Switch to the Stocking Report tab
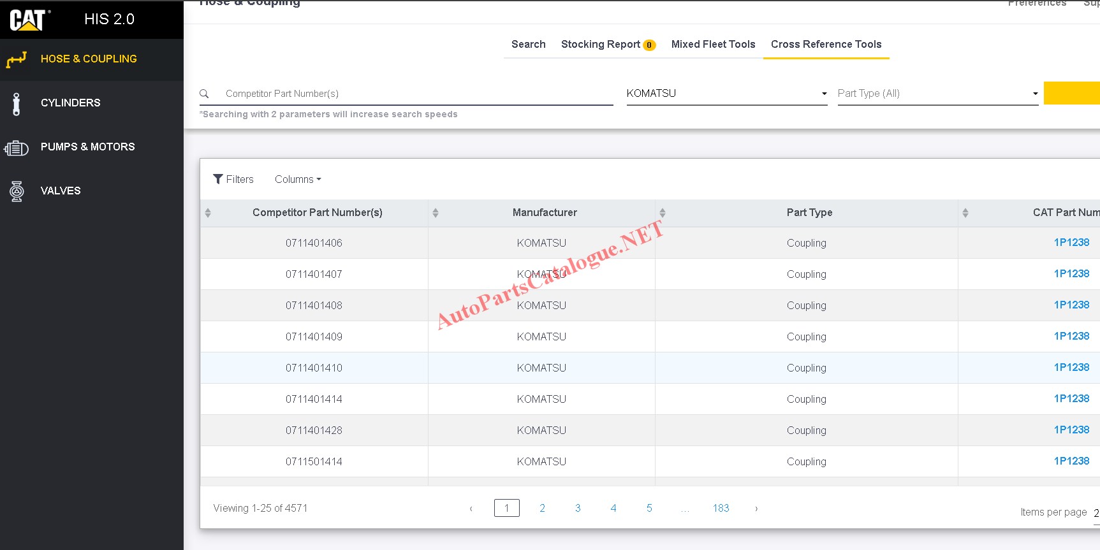 point(608,45)
